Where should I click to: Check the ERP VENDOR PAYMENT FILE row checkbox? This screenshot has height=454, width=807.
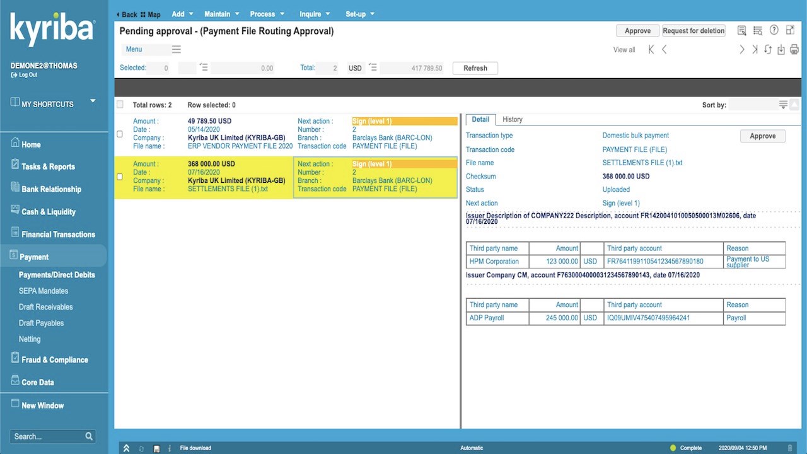(x=120, y=134)
